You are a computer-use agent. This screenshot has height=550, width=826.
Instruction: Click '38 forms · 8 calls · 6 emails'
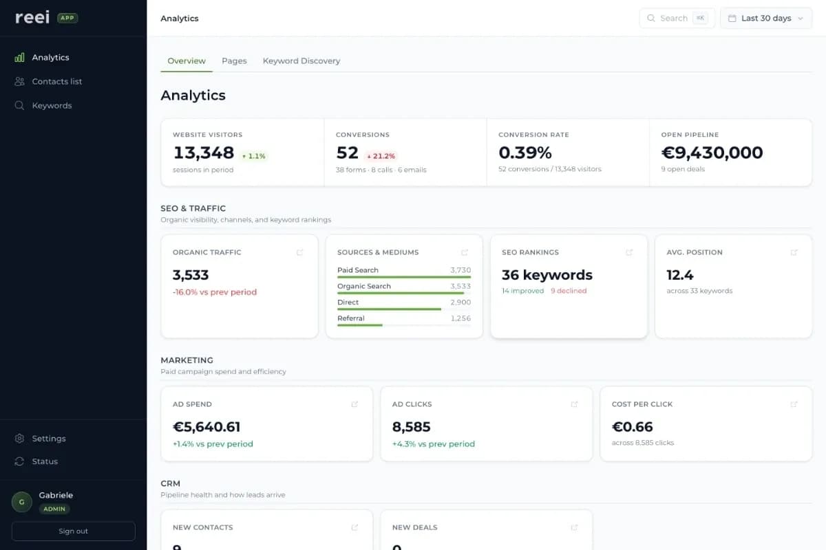point(381,170)
